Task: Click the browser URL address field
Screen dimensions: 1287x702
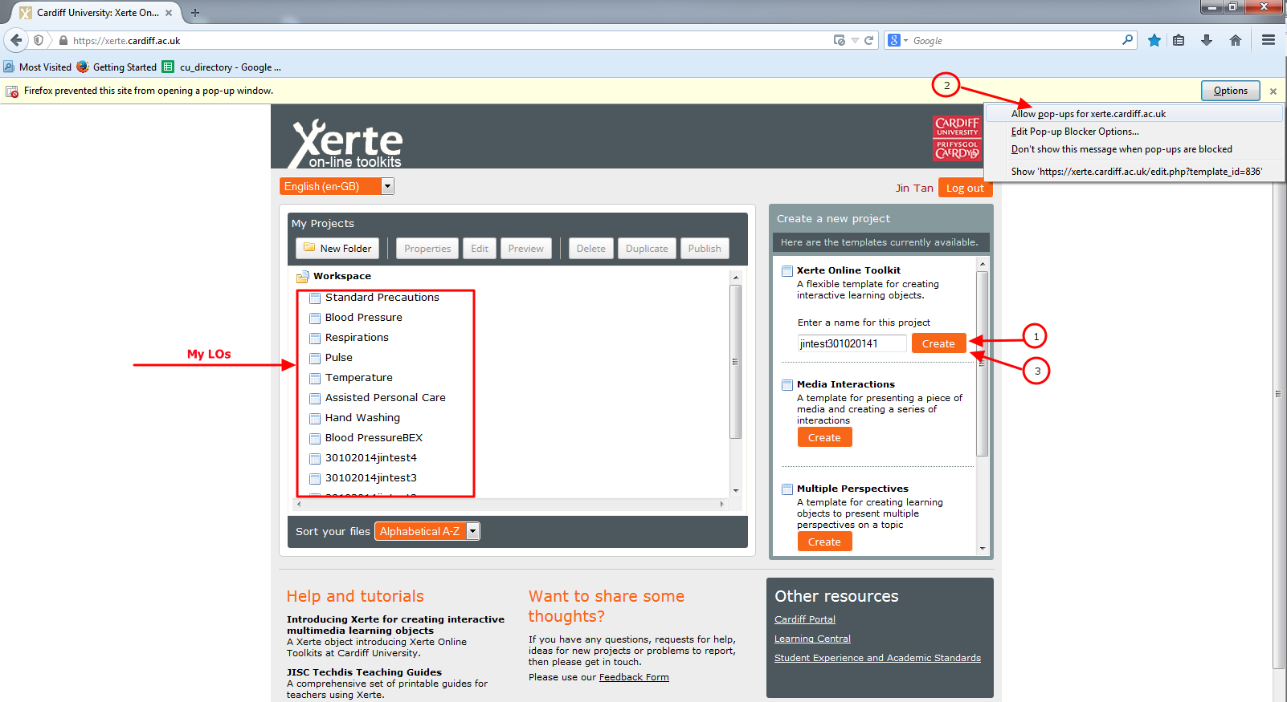Action: 450,40
